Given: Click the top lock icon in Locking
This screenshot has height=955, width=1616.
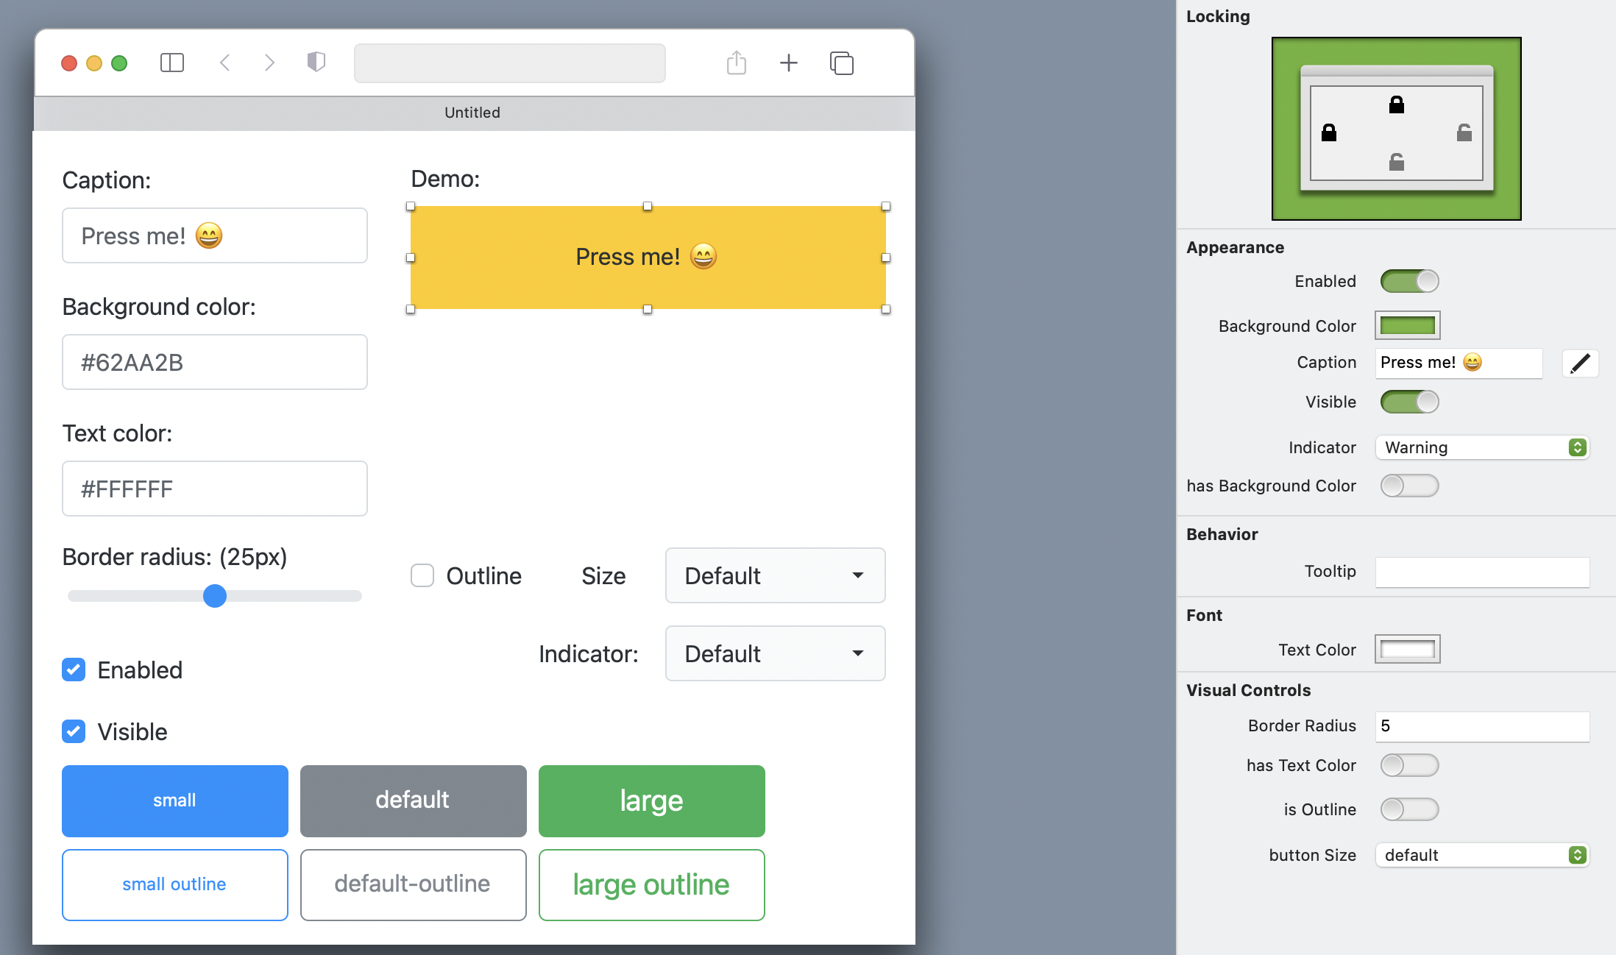Looking at the screenshot, I should click(1396, 104).
